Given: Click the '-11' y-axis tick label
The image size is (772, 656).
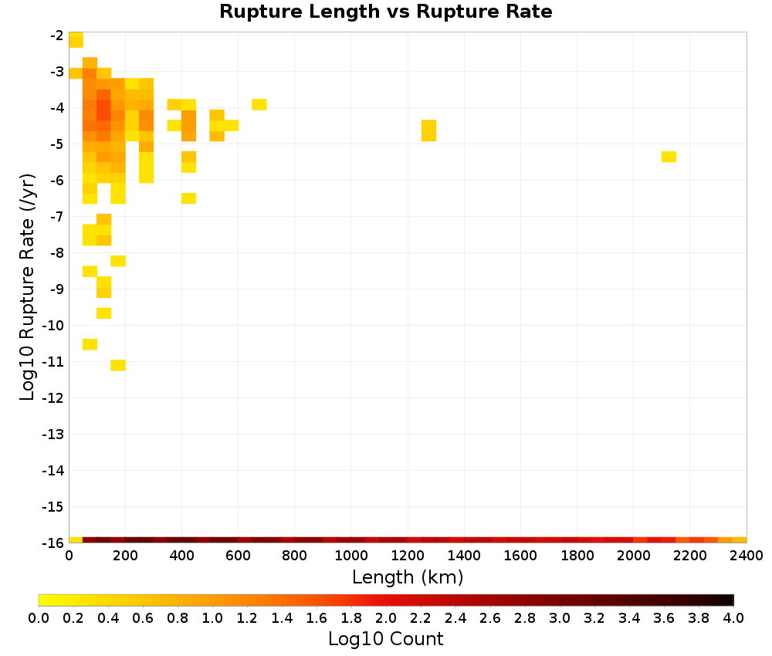Looking at the screenshot, I should 53,362.
